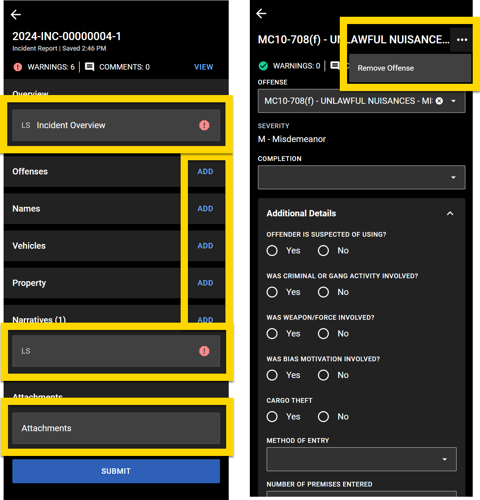This screenshot has height=500, width=480.
Task: Open comments via the comment bubble icon
Action: pyautogui.click(x=89, y=67)
